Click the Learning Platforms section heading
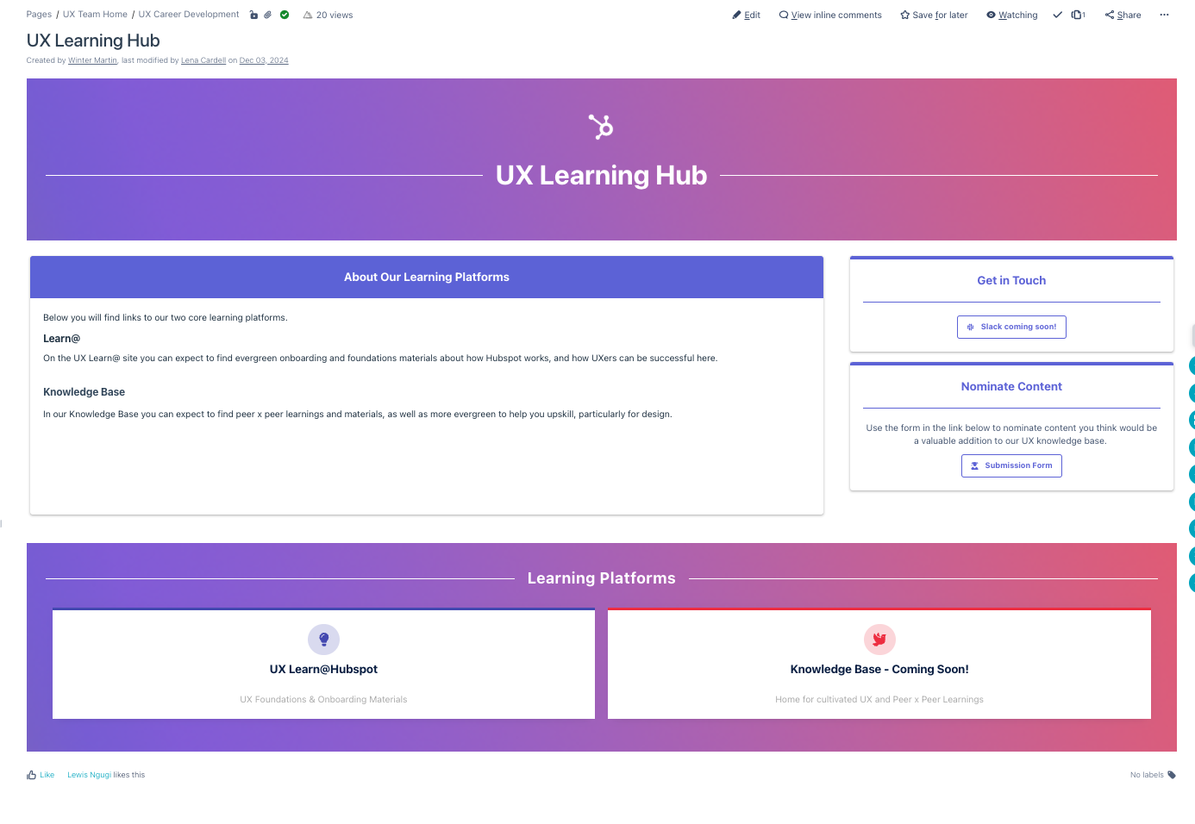 (x=601, y=578)
